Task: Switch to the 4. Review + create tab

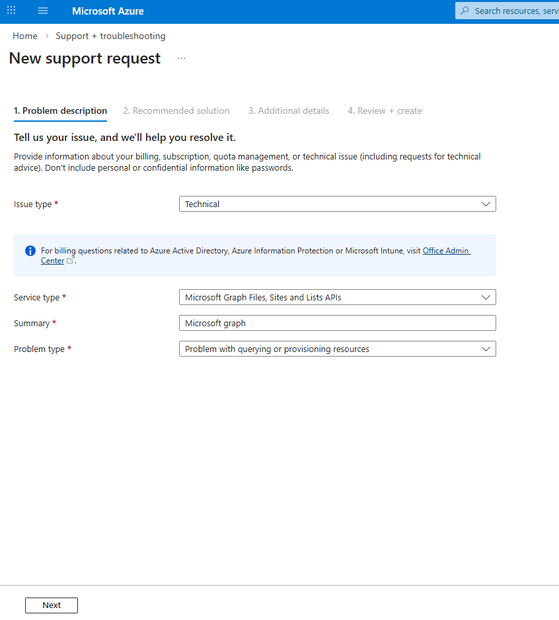Action: click(x=385, y=111)
